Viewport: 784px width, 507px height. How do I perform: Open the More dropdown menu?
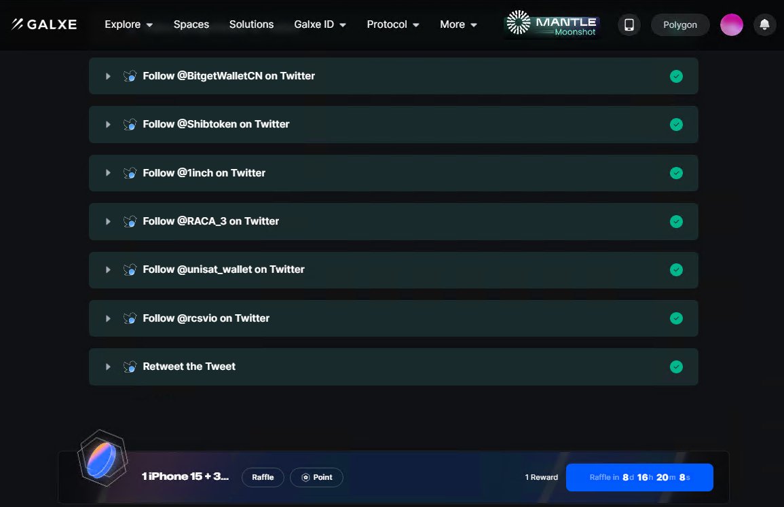coord(458,24)
